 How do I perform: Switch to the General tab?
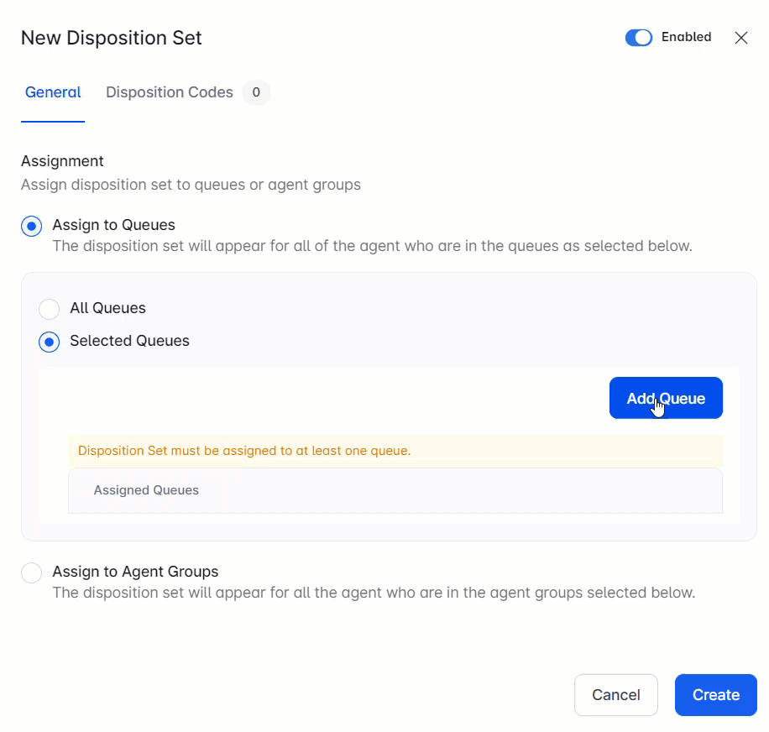53,92
